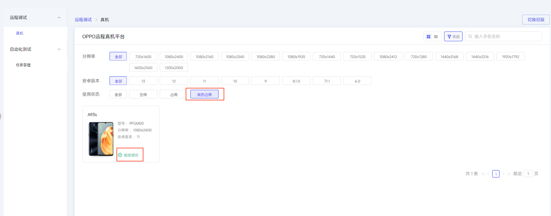Open 真机 in the sidebar
Image resolution: width=551 pixels, height=216 pixels.
click(x=20, y=33)
